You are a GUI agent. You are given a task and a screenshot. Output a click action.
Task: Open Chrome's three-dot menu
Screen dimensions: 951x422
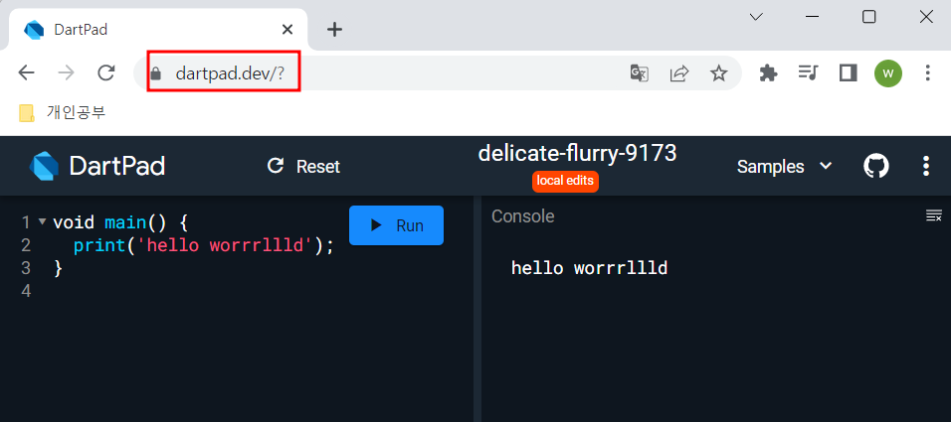tap(927, 73)
